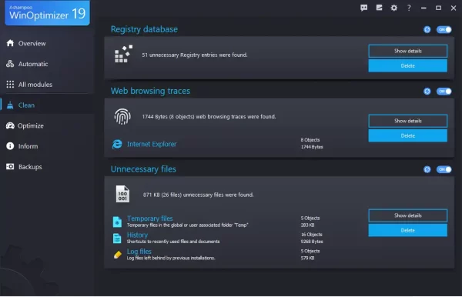The width and height of the screenshot is (462, 297).
Task: Open the Log files entry
Action: pos(139,252)
